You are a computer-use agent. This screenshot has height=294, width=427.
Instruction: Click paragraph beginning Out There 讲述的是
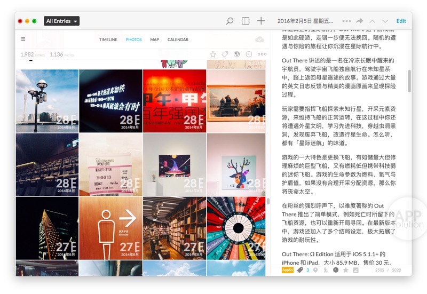click(338, 77)
